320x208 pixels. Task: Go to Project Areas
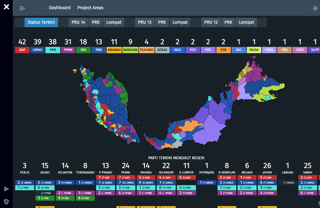click(90, 8)
